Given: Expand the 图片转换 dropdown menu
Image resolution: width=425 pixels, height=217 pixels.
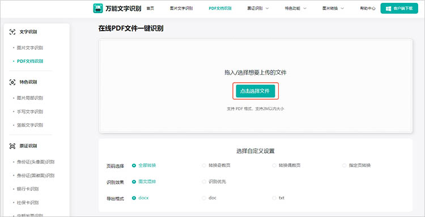Looking at the screenshot, I should (x=333, y=8).
